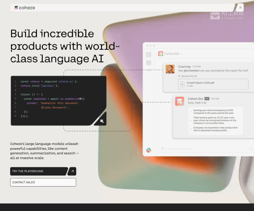Open the hamburger menu in the header
Viewport: 254px width, 211px height.
240,8
